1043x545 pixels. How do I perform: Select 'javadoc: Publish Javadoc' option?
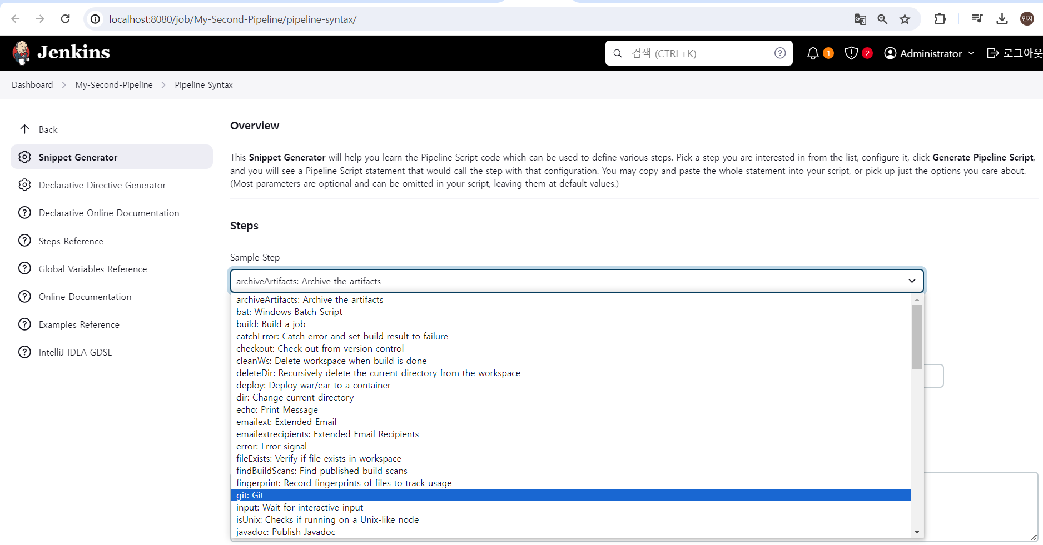point(571,532)
